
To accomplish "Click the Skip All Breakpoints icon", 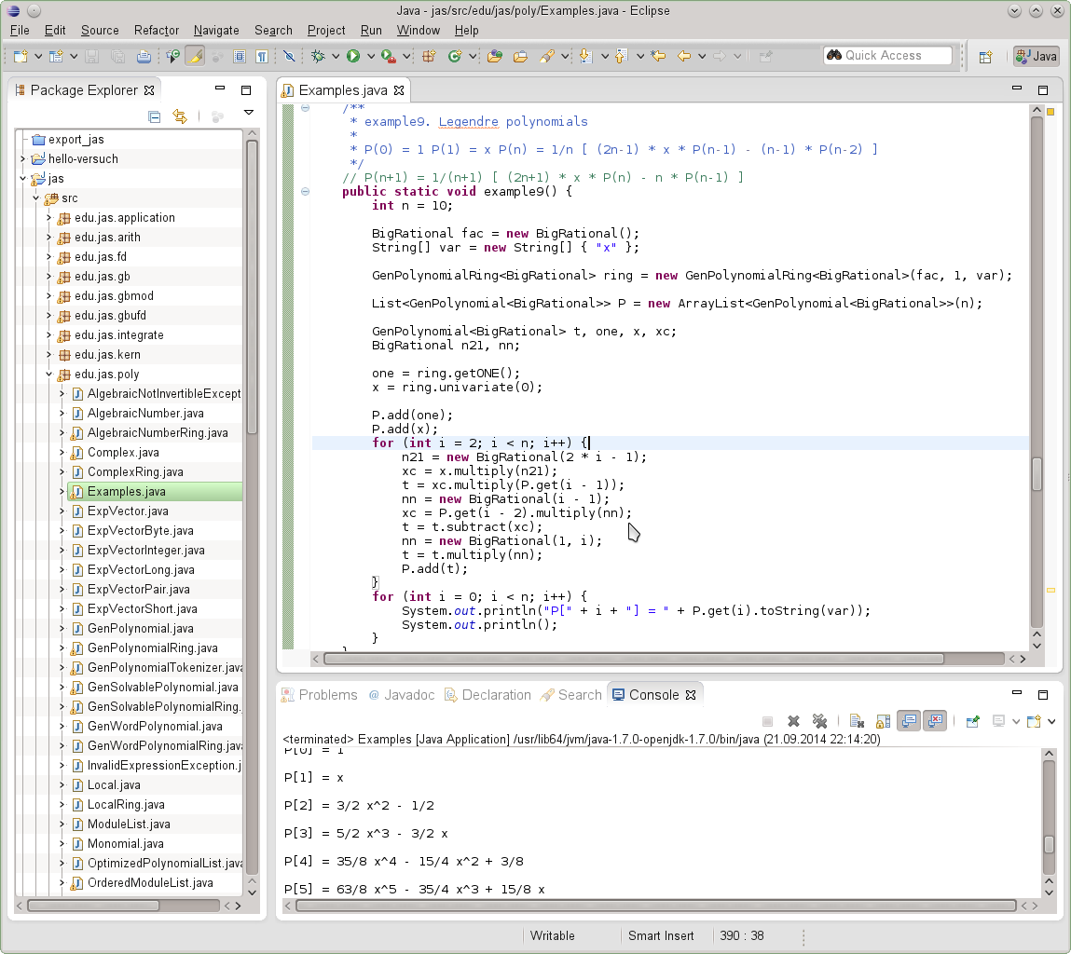I will (289, 56).
